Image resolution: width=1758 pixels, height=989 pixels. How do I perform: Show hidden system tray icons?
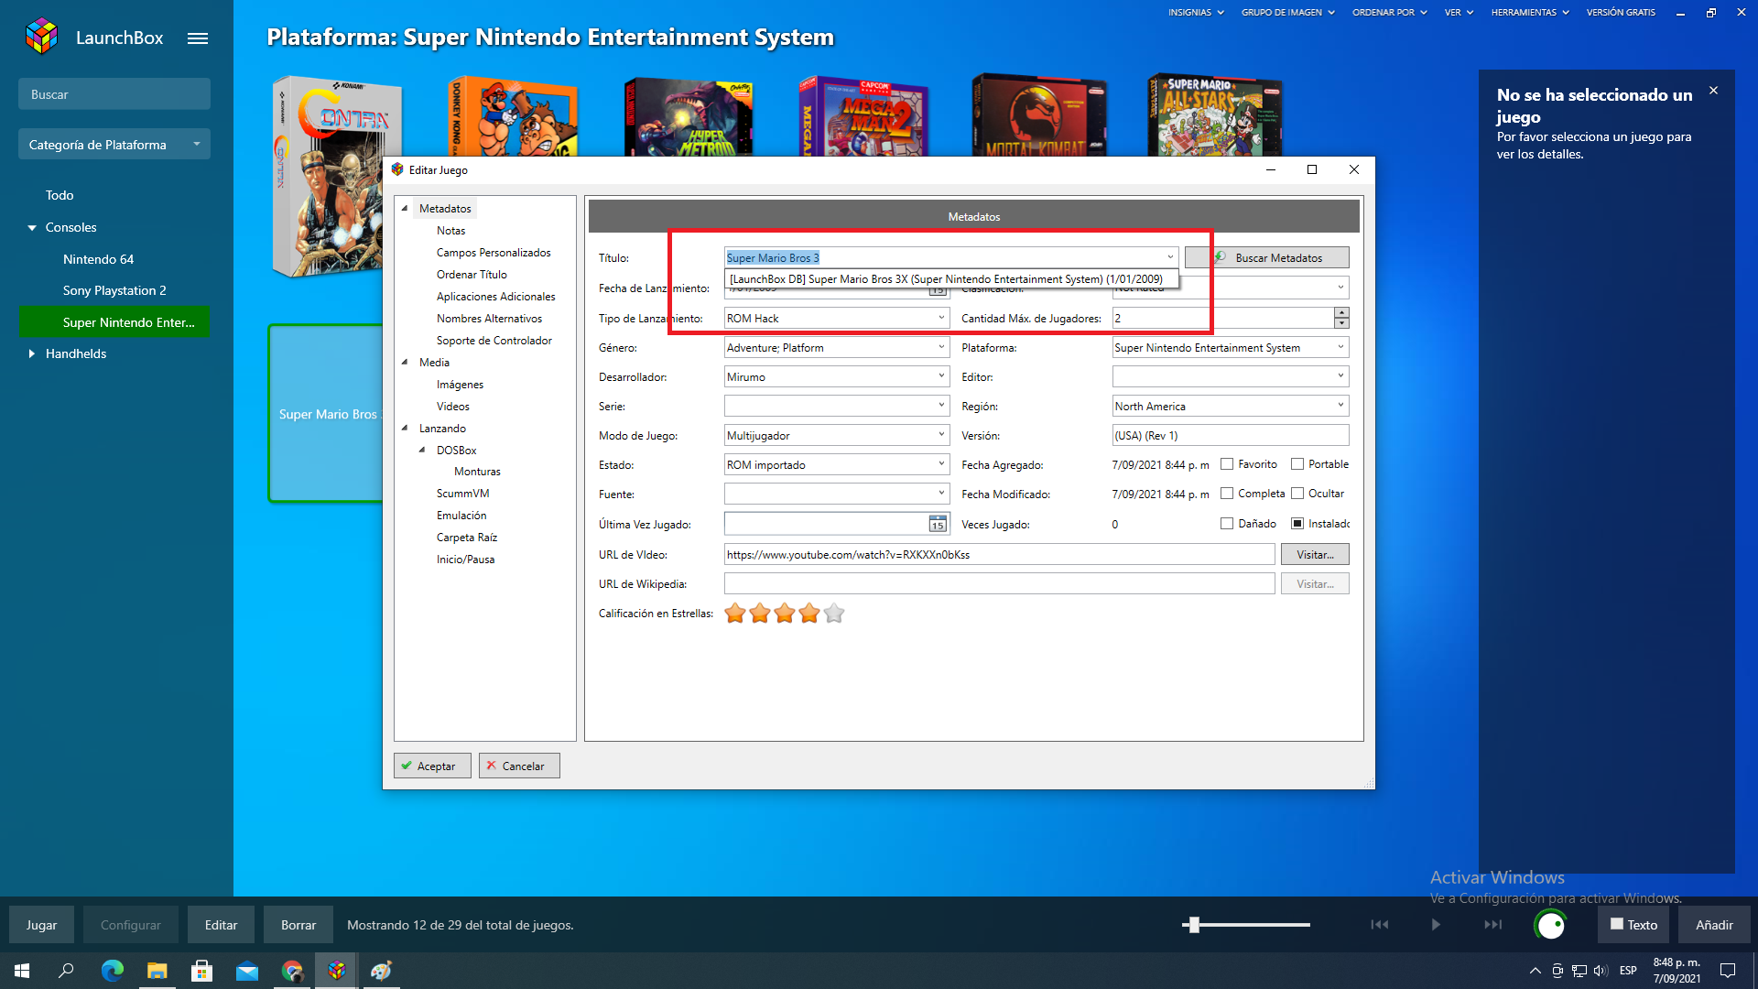(1535, 971)
